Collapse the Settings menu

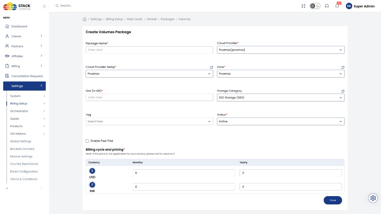[24, 86]
